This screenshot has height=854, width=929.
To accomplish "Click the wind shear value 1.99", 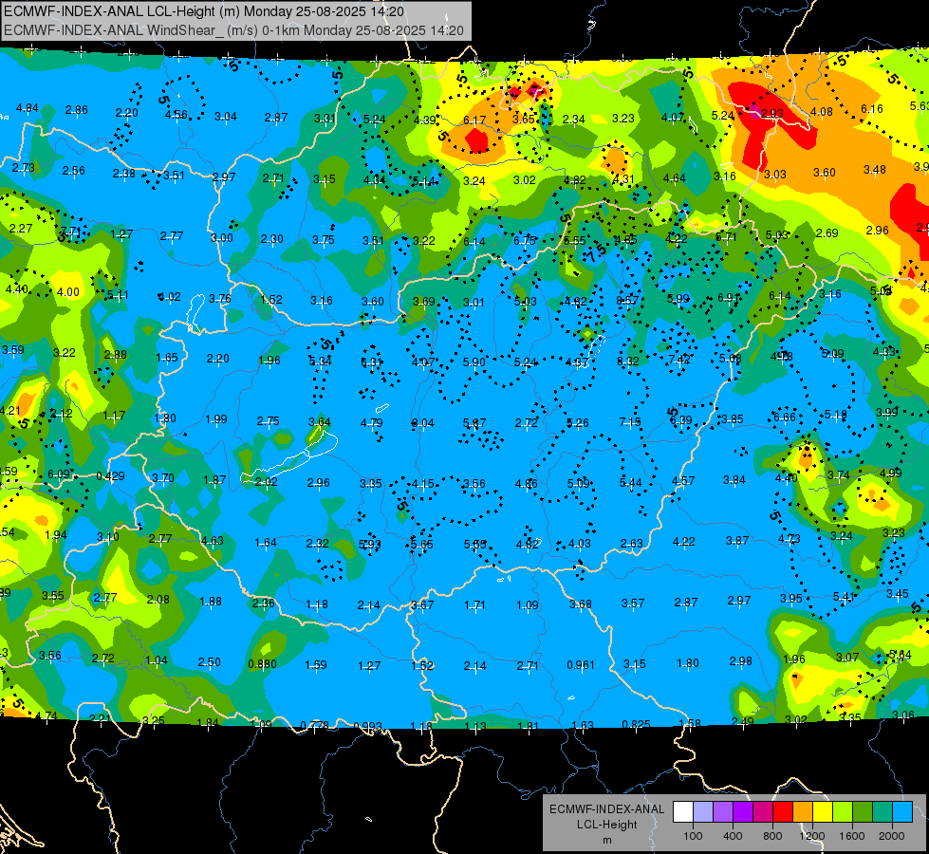I will click(216, 419).
